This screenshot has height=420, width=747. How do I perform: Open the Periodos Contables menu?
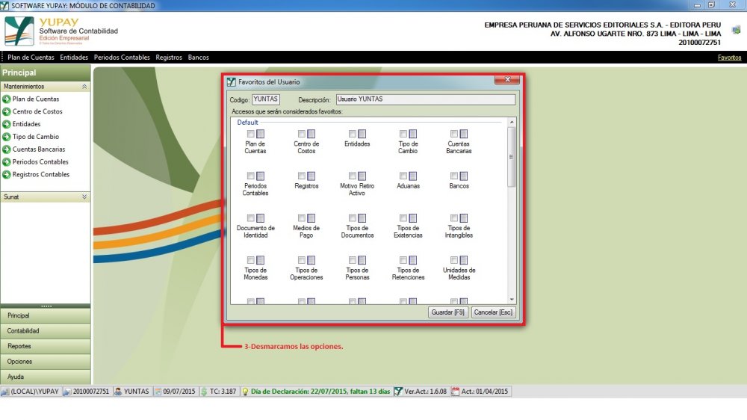click(122, 58)
